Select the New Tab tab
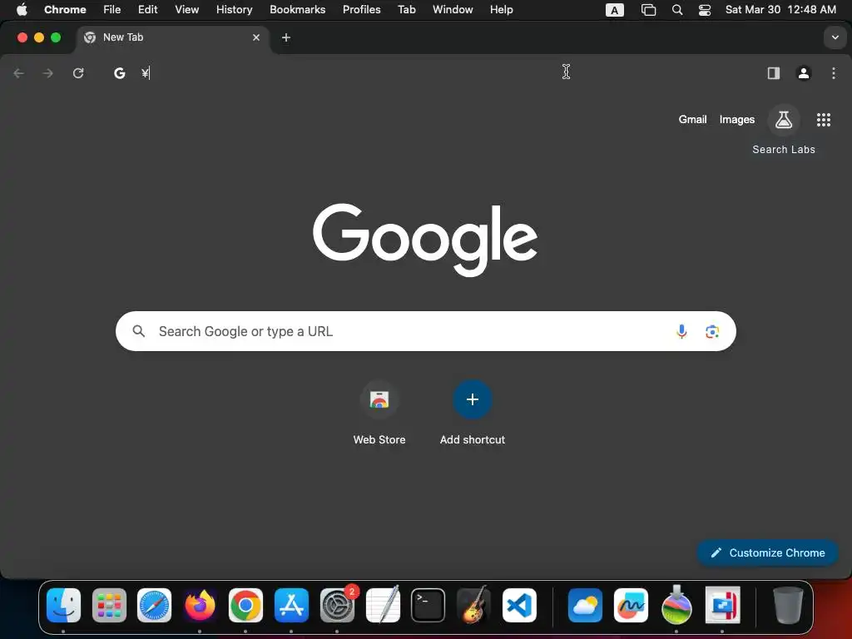 coord(173,37)
